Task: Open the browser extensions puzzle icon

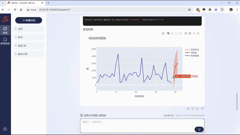Action: click(222, 10)
